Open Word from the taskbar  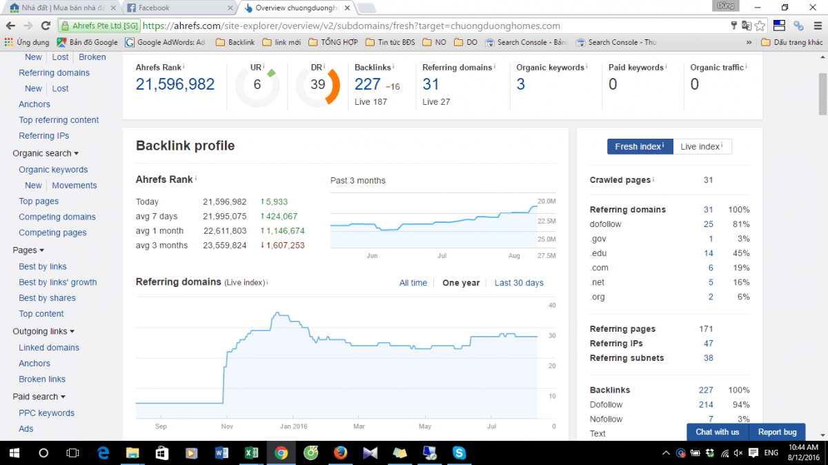tap(222, 453)
